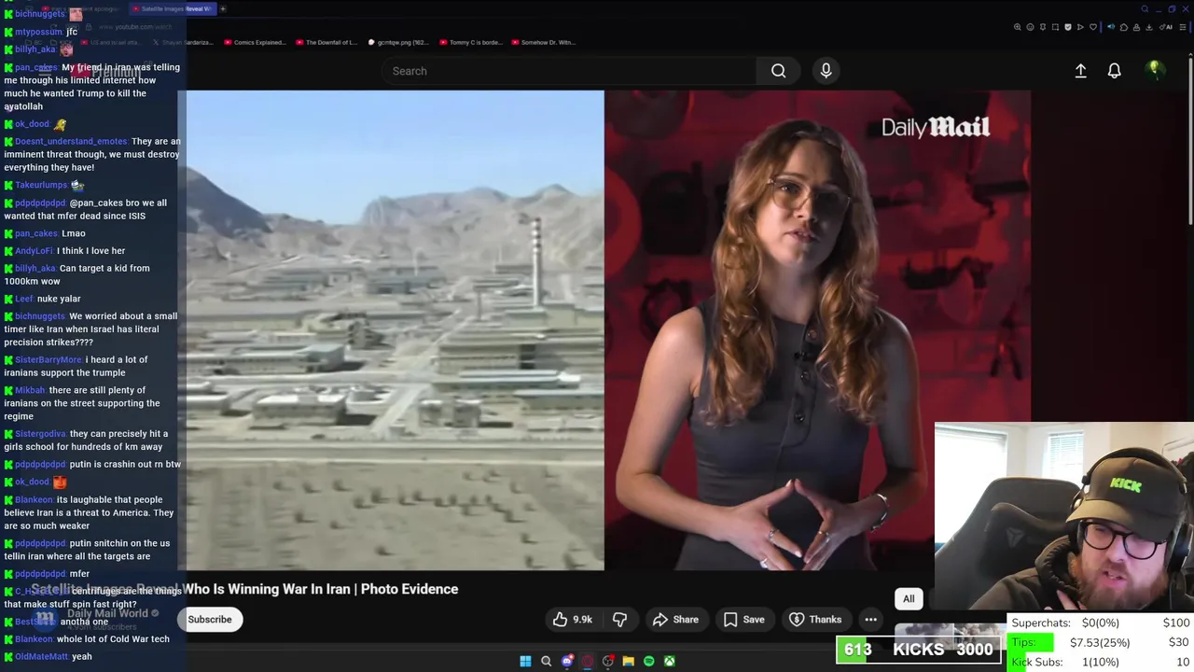Image resolution: width=1194 pixels, height=672 pixels.
Task: Focus the YouTube Search field
Action: pos(569,71)
